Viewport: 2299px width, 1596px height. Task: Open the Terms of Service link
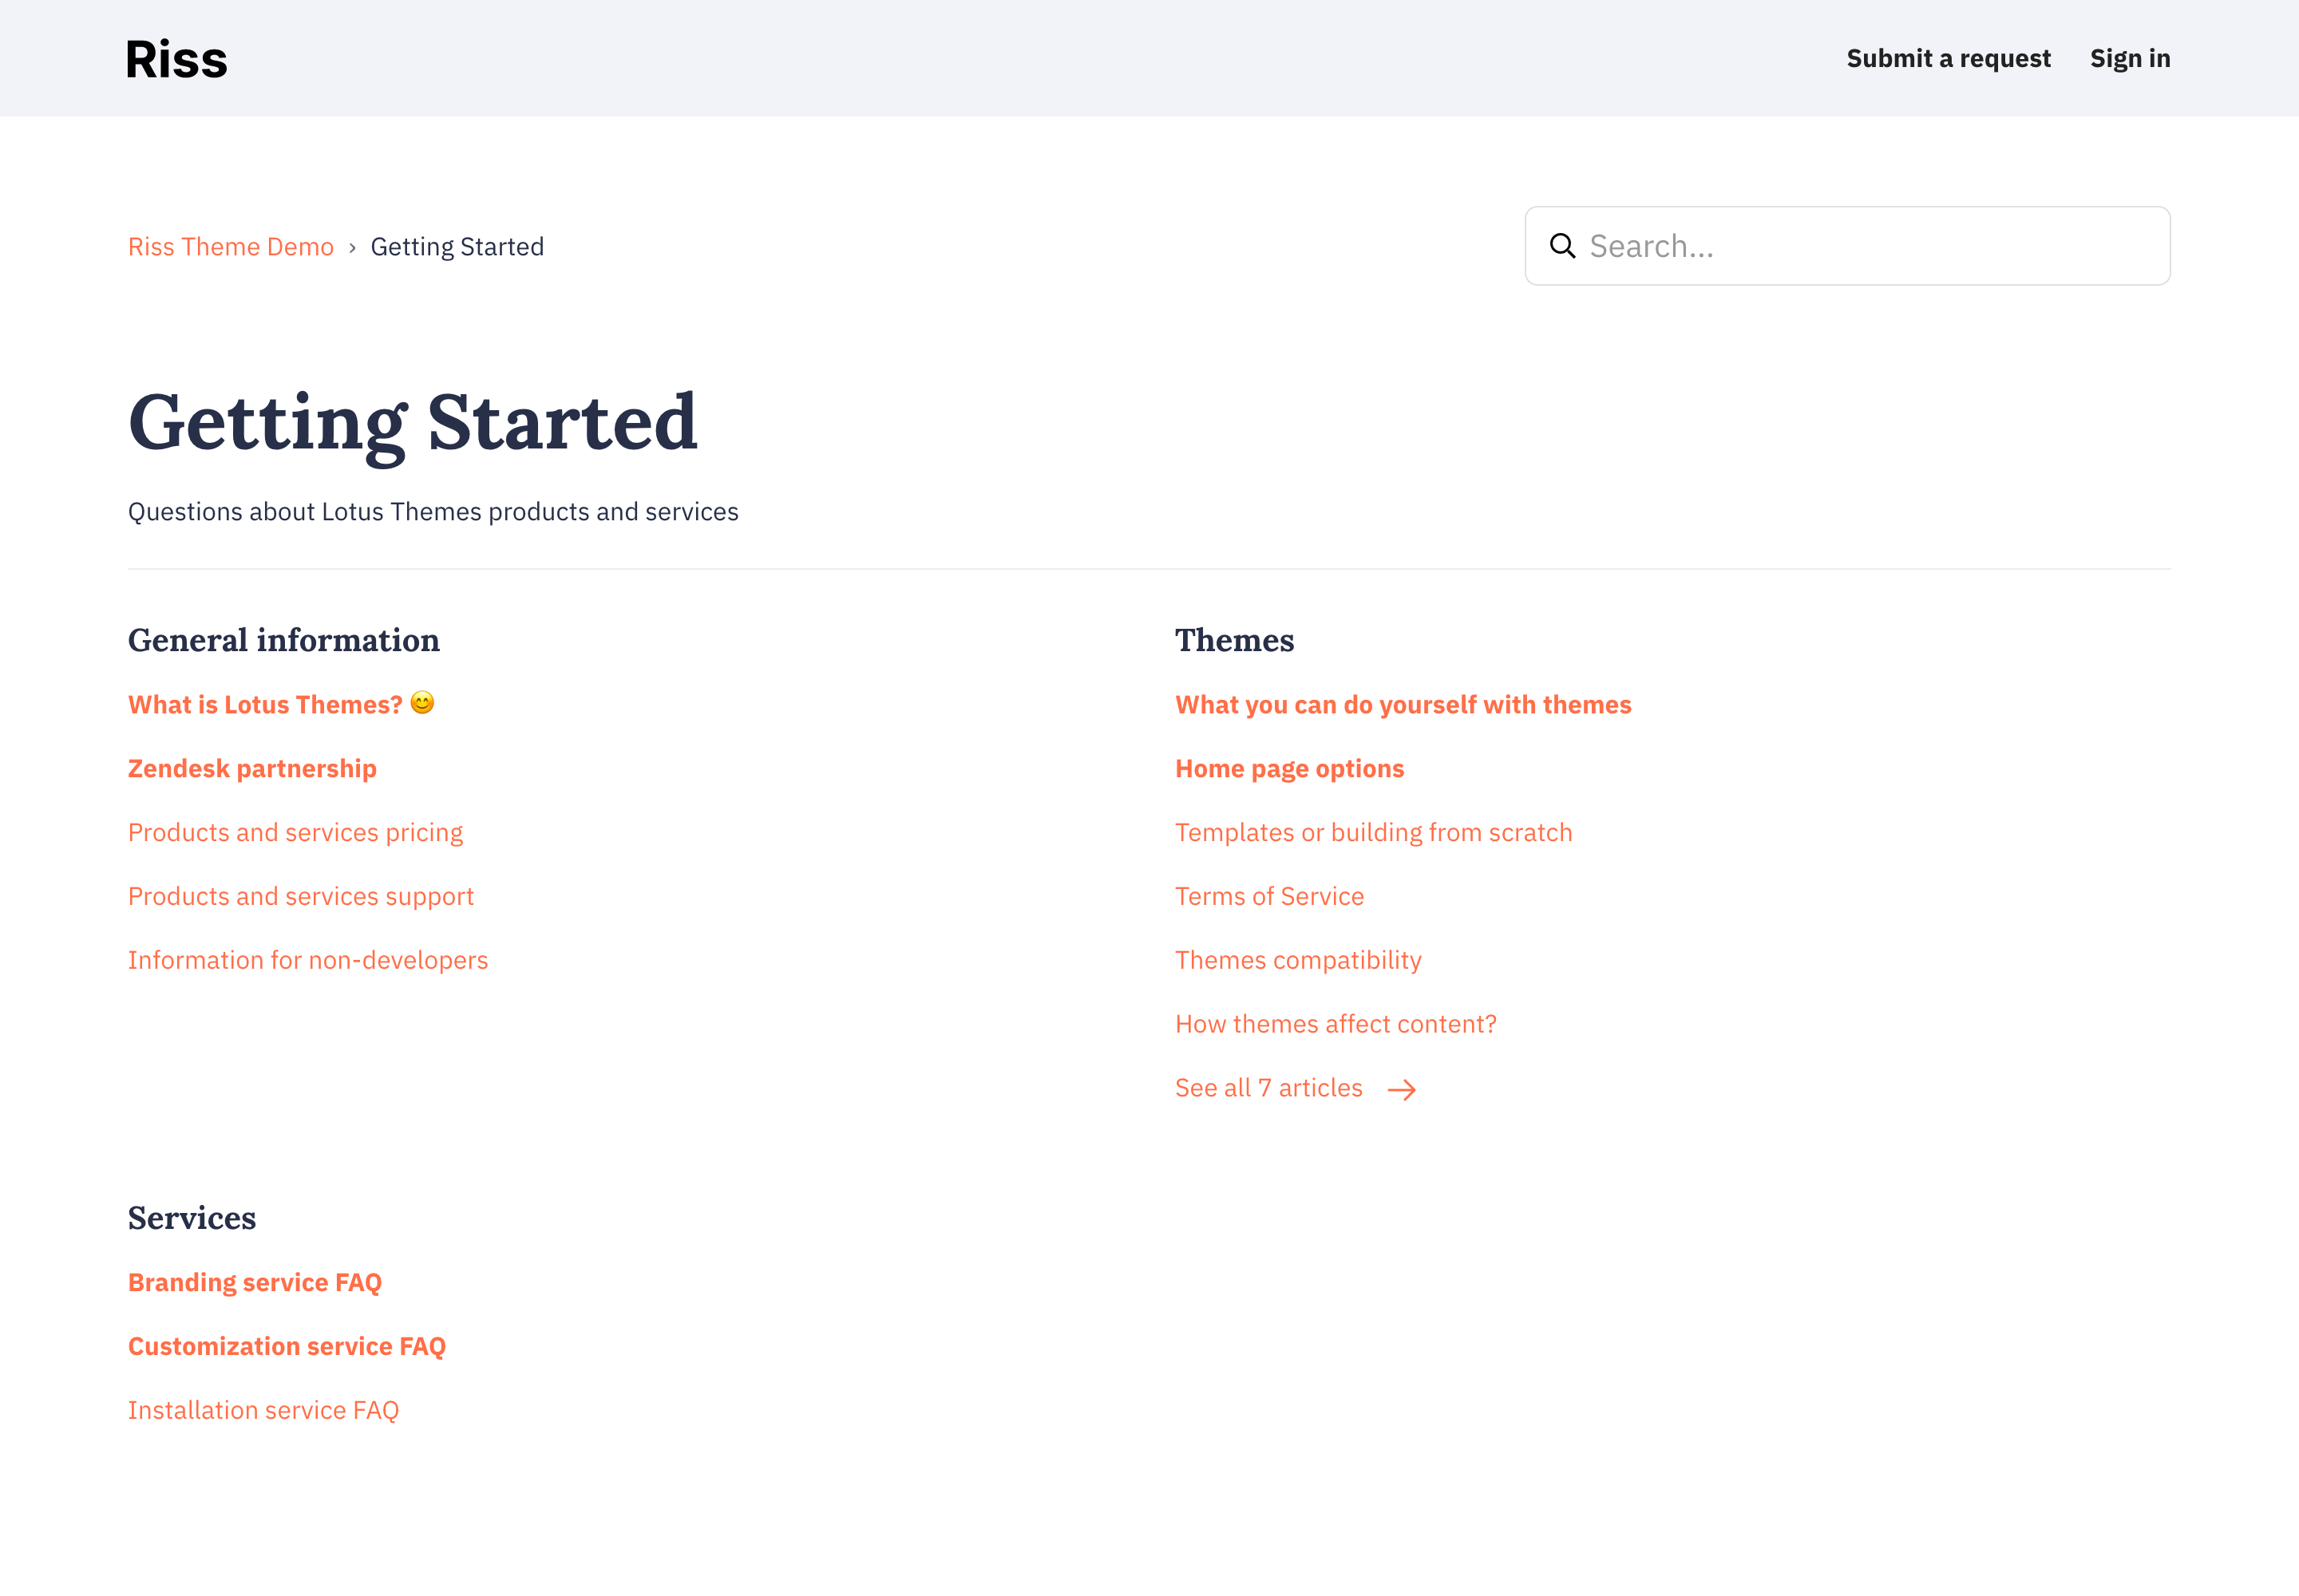(x=1268, y=897)
